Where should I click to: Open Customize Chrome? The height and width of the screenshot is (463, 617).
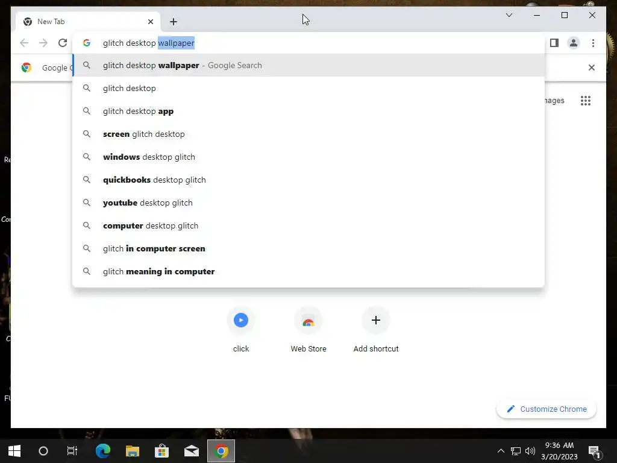pyautogui.click(x=547, y=409)
